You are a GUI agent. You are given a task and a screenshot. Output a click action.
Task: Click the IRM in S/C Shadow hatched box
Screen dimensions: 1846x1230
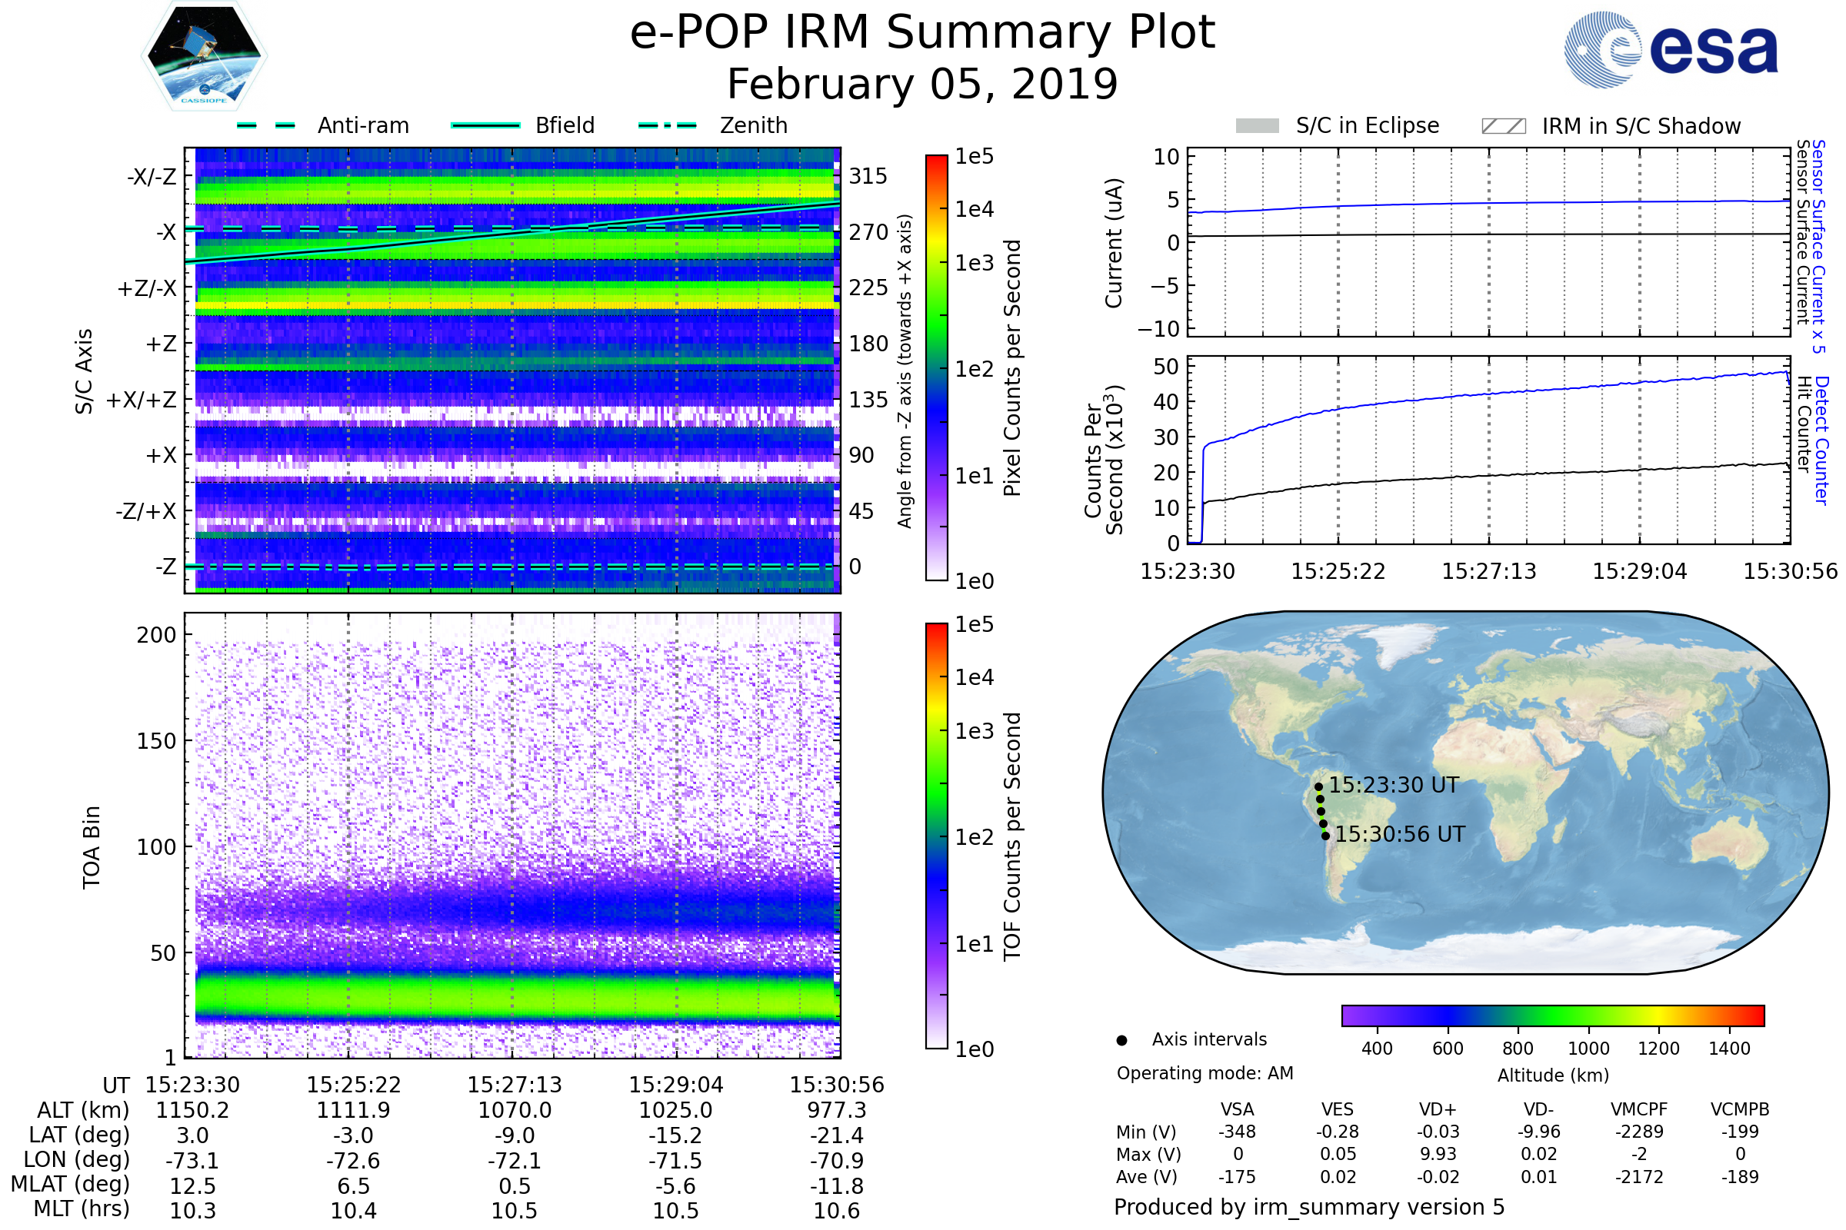point(1503,126)
